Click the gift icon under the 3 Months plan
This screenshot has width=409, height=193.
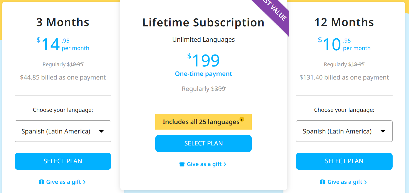(x=41, y=182)
